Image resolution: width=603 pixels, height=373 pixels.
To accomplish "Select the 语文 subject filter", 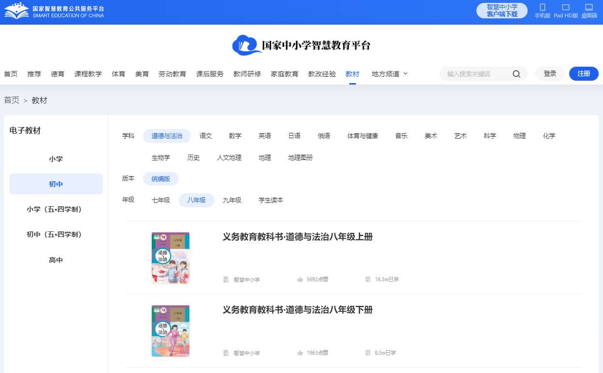I will pos(206,136).
